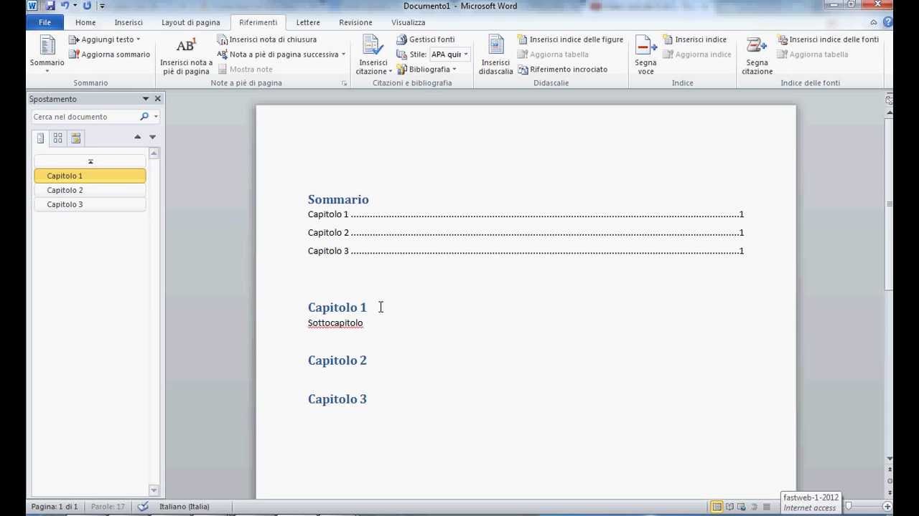Go to next heading arrow in navigation pane
The width and height of the screenshot is (919, 516).
[x=152, y=137]
